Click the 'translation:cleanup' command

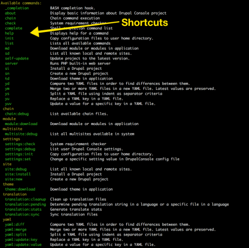[x=25, y=199]
